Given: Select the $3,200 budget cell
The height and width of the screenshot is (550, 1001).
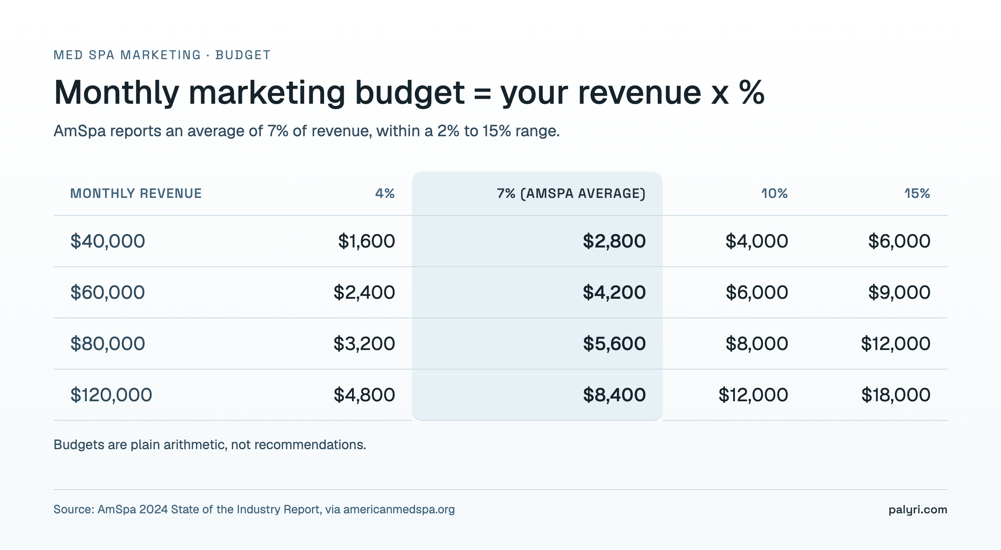Looking at the screenshot, I should coord(364,344).
